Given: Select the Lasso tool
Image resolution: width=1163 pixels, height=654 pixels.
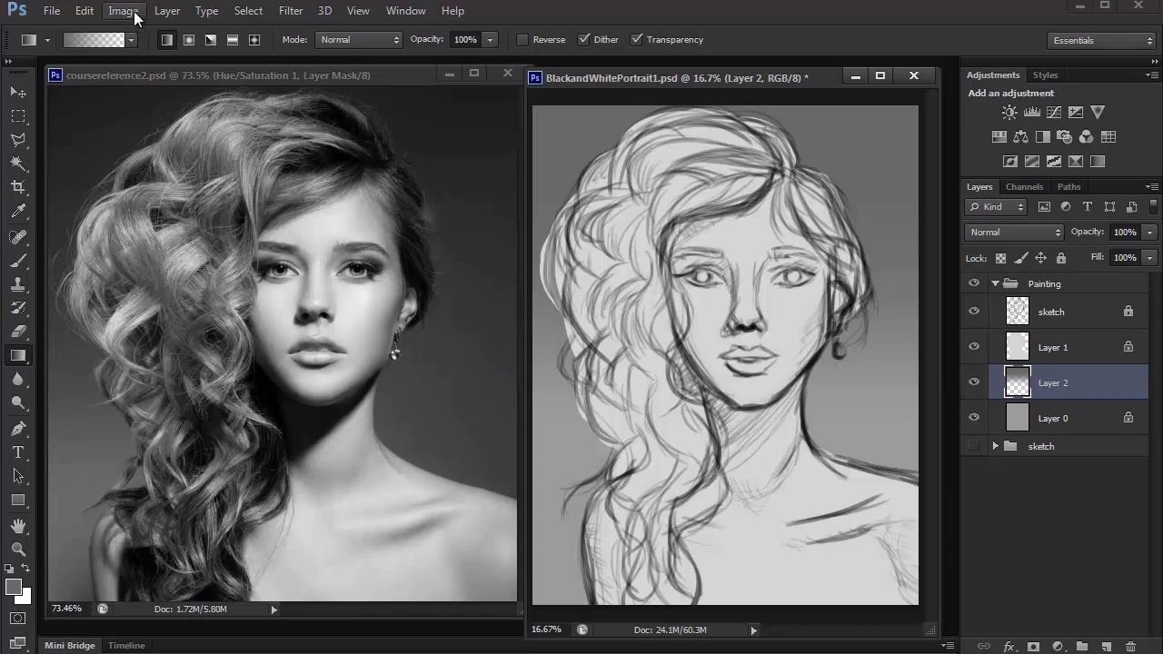Looking at the screenshot, I should (18, 140).
